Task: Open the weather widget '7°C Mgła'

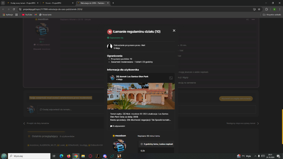Action: pos(244,156)
